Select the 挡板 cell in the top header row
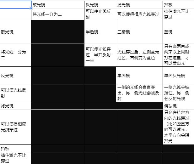194x164 pixels. pyautogui.click(x=178, y=5)
